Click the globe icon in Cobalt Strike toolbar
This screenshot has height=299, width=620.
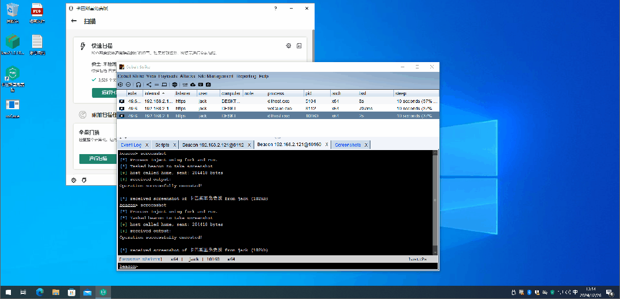click(175, 85)
